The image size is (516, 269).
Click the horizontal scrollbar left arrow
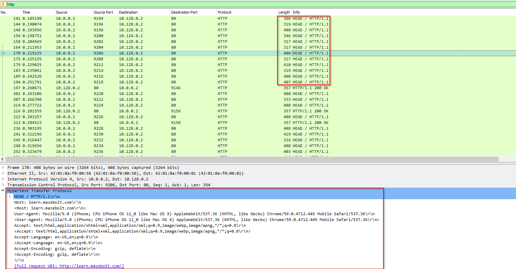point(3,159)
